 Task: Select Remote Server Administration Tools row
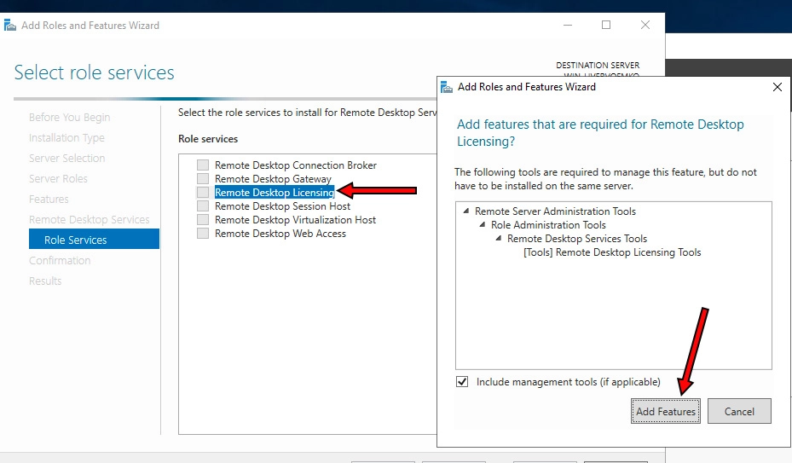555,211
